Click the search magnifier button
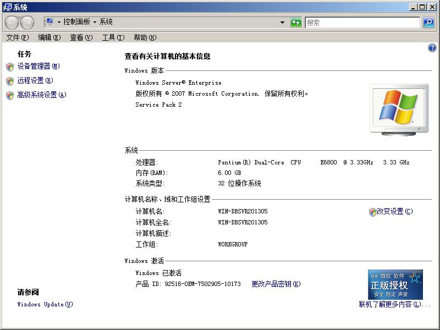This screenshot has height=330, width=440. 428,22
